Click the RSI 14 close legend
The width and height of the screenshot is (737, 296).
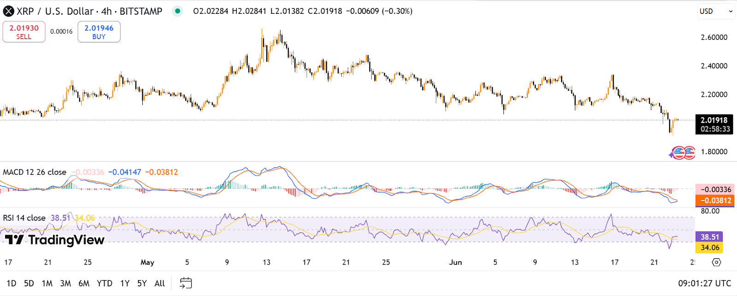tap(24, 218)
